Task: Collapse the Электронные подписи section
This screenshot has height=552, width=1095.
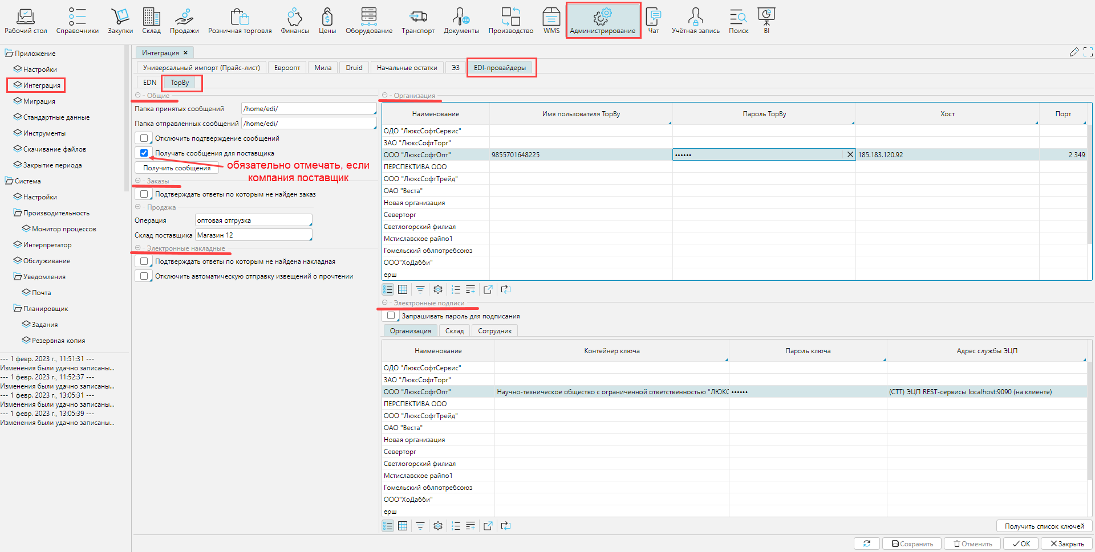Action: tap(385, 303)
